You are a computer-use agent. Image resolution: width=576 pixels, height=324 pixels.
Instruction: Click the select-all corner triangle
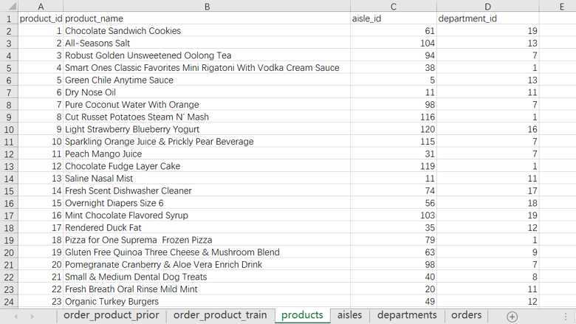[13, 7]
